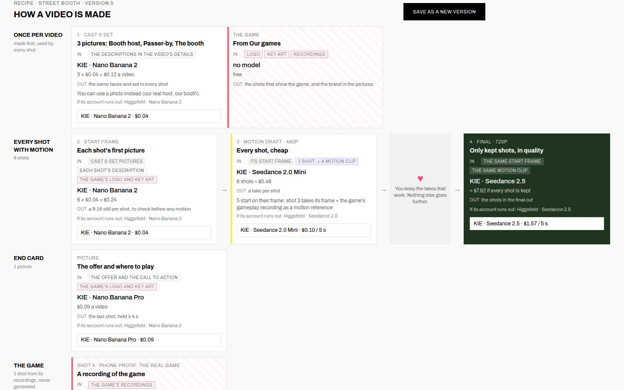Click the "Cast & Set Pictures" input tag
This screenshot has height=390, width=624.
[117, 161]
